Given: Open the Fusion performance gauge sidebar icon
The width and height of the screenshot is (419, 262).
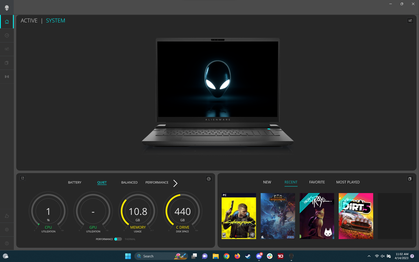Looking at the screenshot, I should click(7, 35).
